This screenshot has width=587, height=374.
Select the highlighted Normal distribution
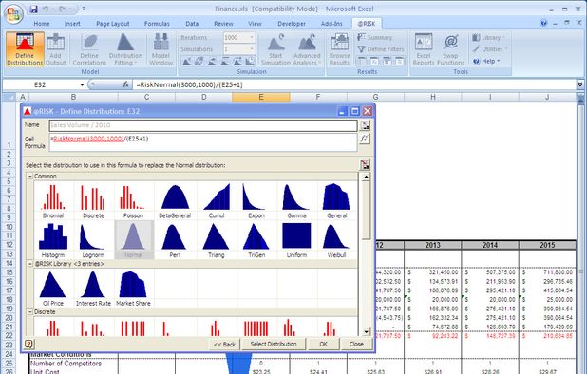(134, 240)
